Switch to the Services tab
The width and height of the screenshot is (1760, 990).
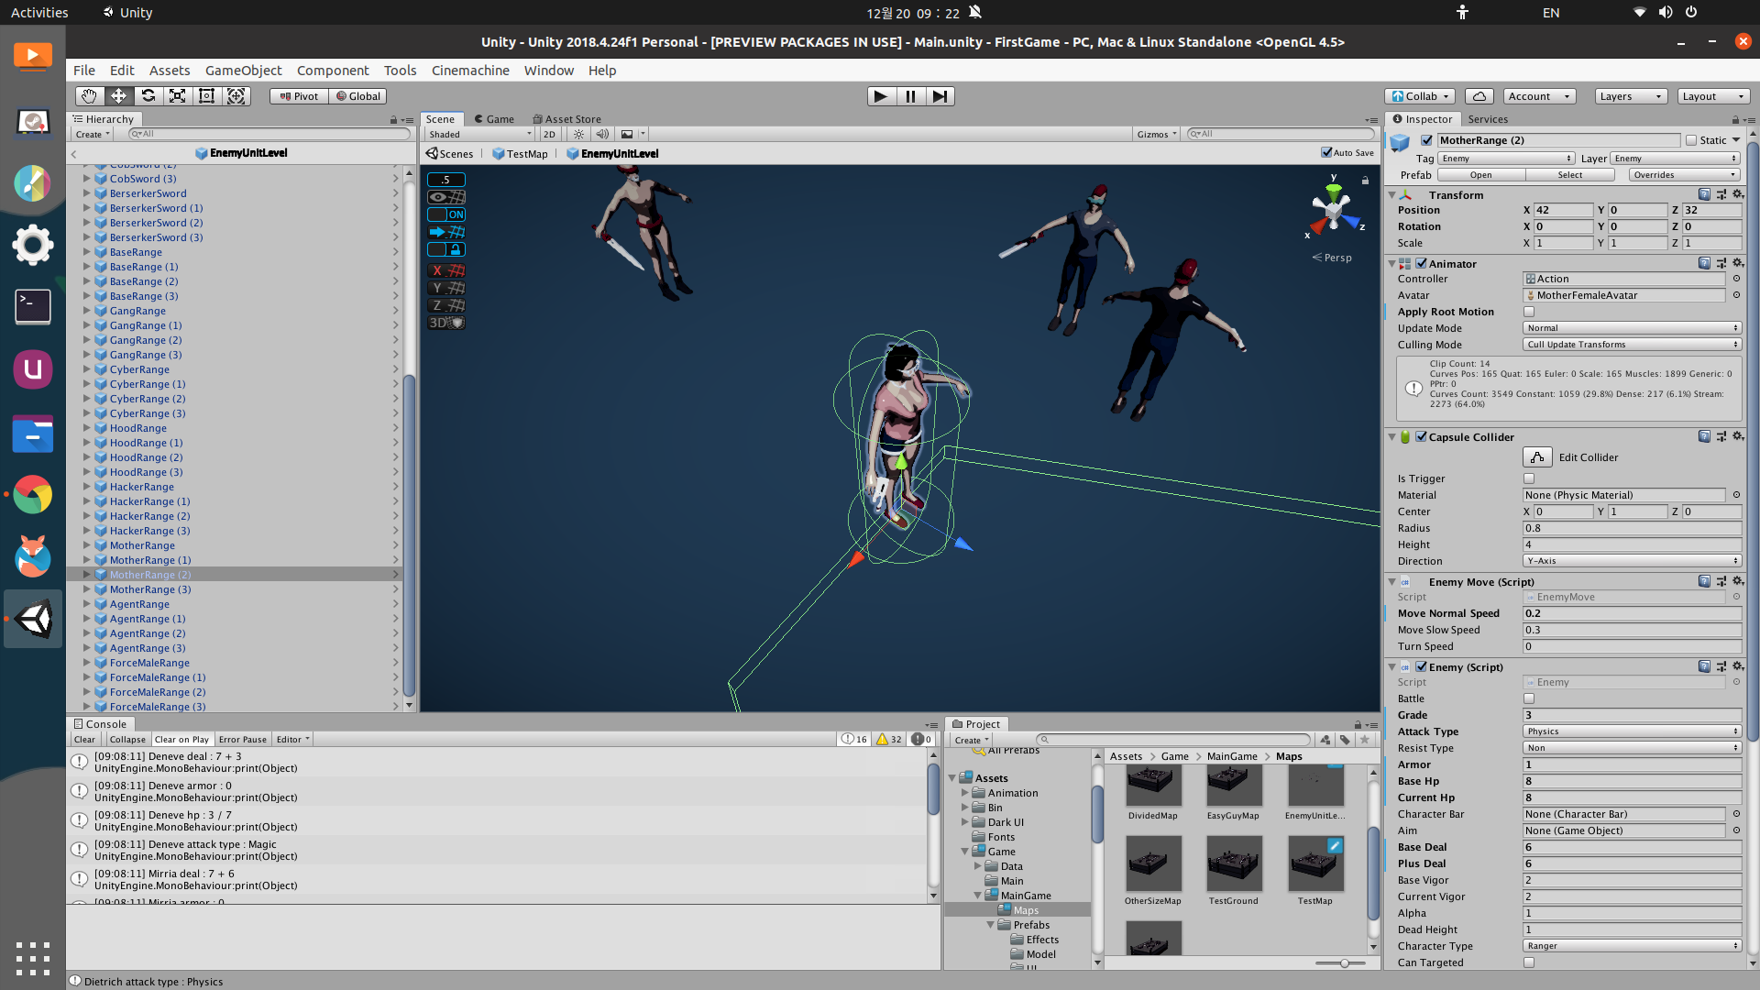tap(1487, 119)
